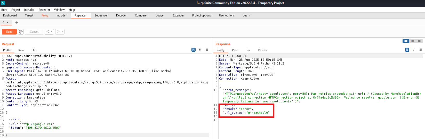The image size is (425, 139).
Task: Open the Intruder menu in menu bar
Action: (29, 10)
